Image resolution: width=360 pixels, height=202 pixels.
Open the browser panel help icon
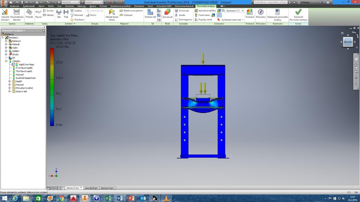(x=44, y=30)
